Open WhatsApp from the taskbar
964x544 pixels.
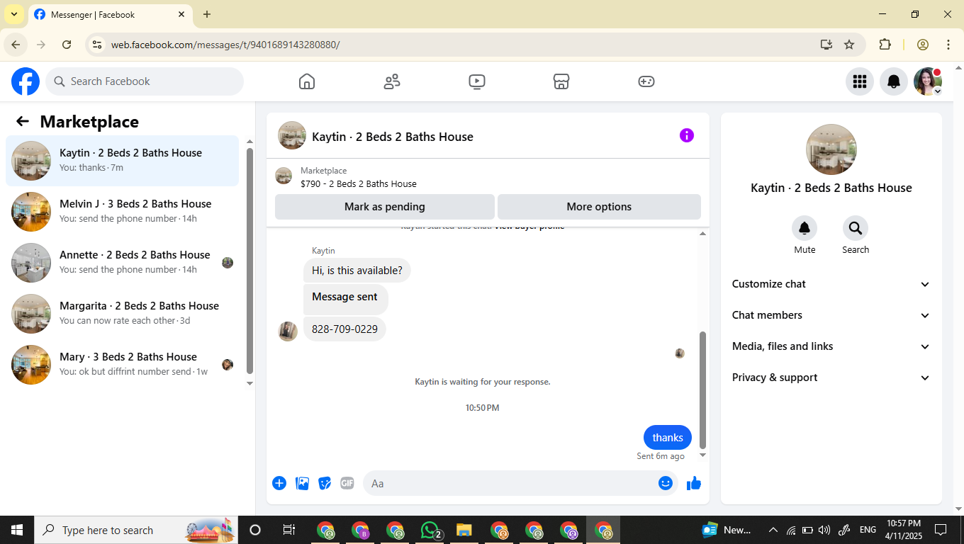pos(430,530)
